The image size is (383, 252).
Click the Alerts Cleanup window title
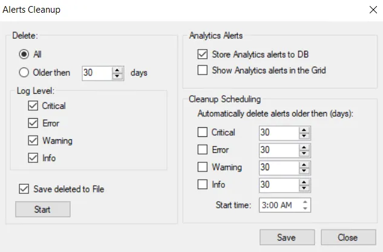tap(31, 10)
